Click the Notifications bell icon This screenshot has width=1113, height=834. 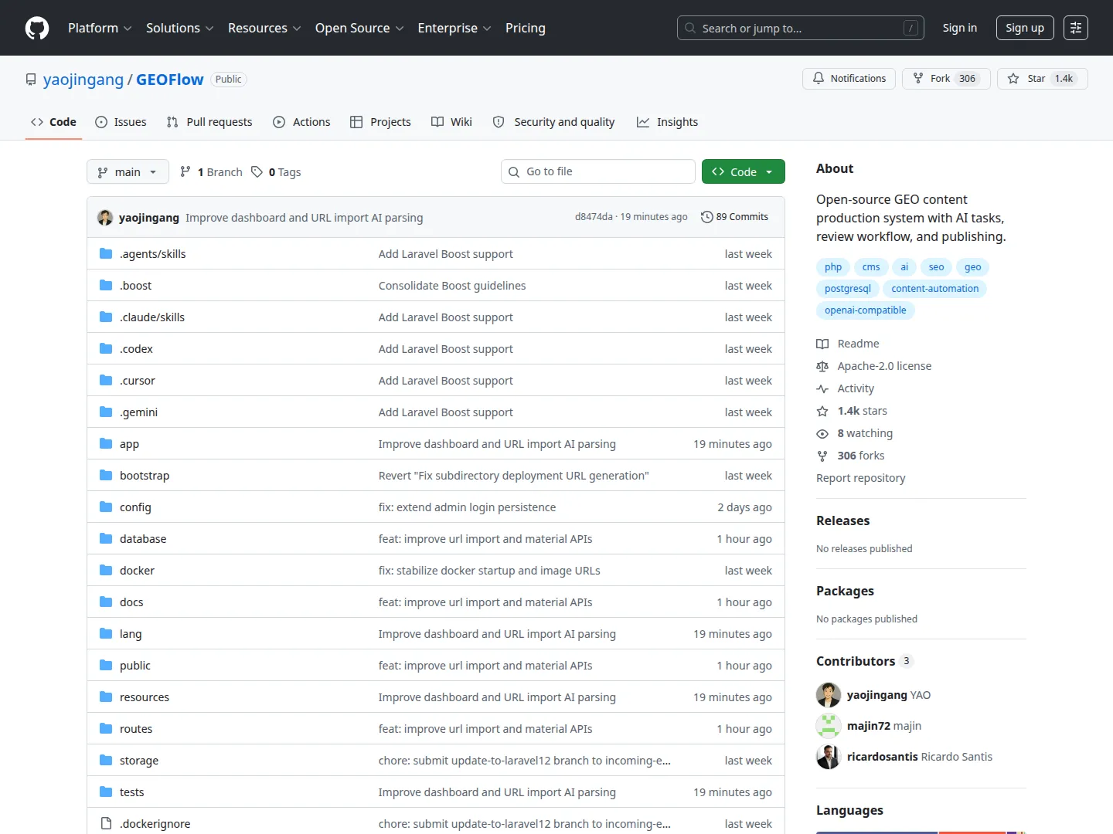tap(819, 79)
